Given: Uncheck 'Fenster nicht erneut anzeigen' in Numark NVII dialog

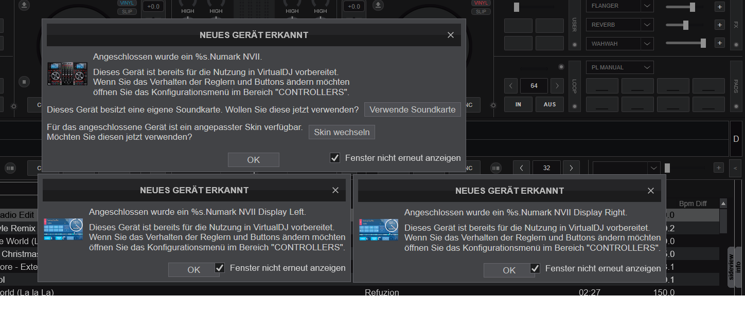Looking at the screenshot, I should pyautogui.click(x=335, y=158).
